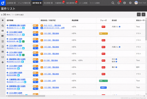This screenshot has height=99, width=147.
Task: Switch to the メール管理 tab
Action: click(x=83, y=3)
